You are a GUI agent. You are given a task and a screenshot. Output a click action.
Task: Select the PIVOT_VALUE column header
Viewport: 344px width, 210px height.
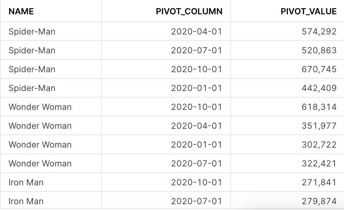click(x=308, y=11)
